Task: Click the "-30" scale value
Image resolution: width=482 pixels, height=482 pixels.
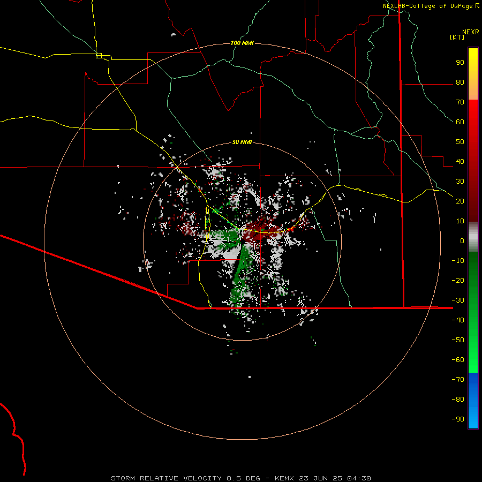Action: coord(458,300)
